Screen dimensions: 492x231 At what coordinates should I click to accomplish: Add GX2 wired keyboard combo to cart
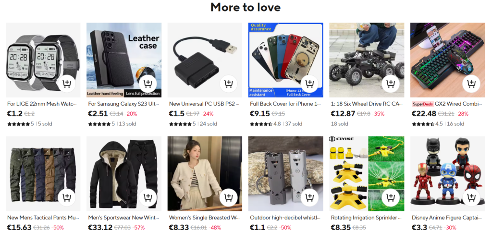[x=471, y=84]
